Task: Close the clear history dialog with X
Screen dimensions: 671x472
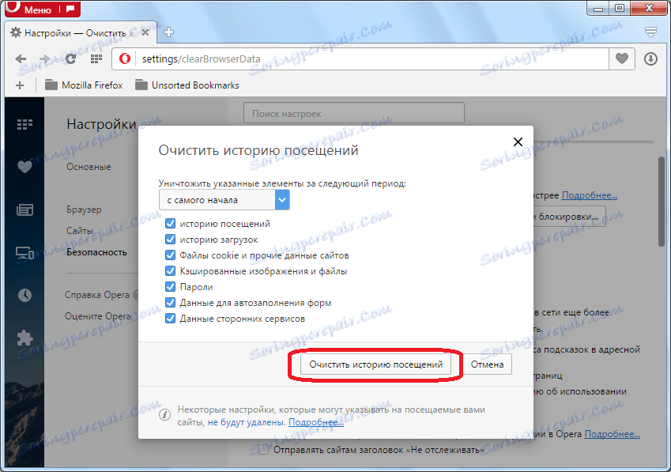Action: [x=518, y=142]
